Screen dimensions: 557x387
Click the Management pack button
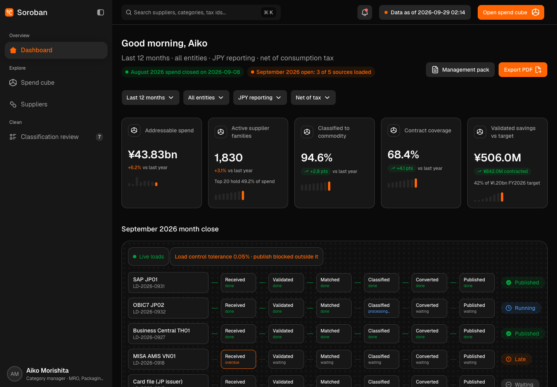click(460, 70)
